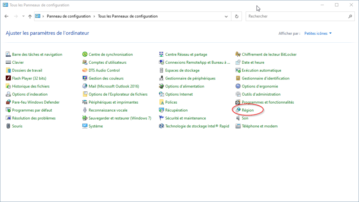Click the Reconnaissance vocale microphone icon

[85, 110]
